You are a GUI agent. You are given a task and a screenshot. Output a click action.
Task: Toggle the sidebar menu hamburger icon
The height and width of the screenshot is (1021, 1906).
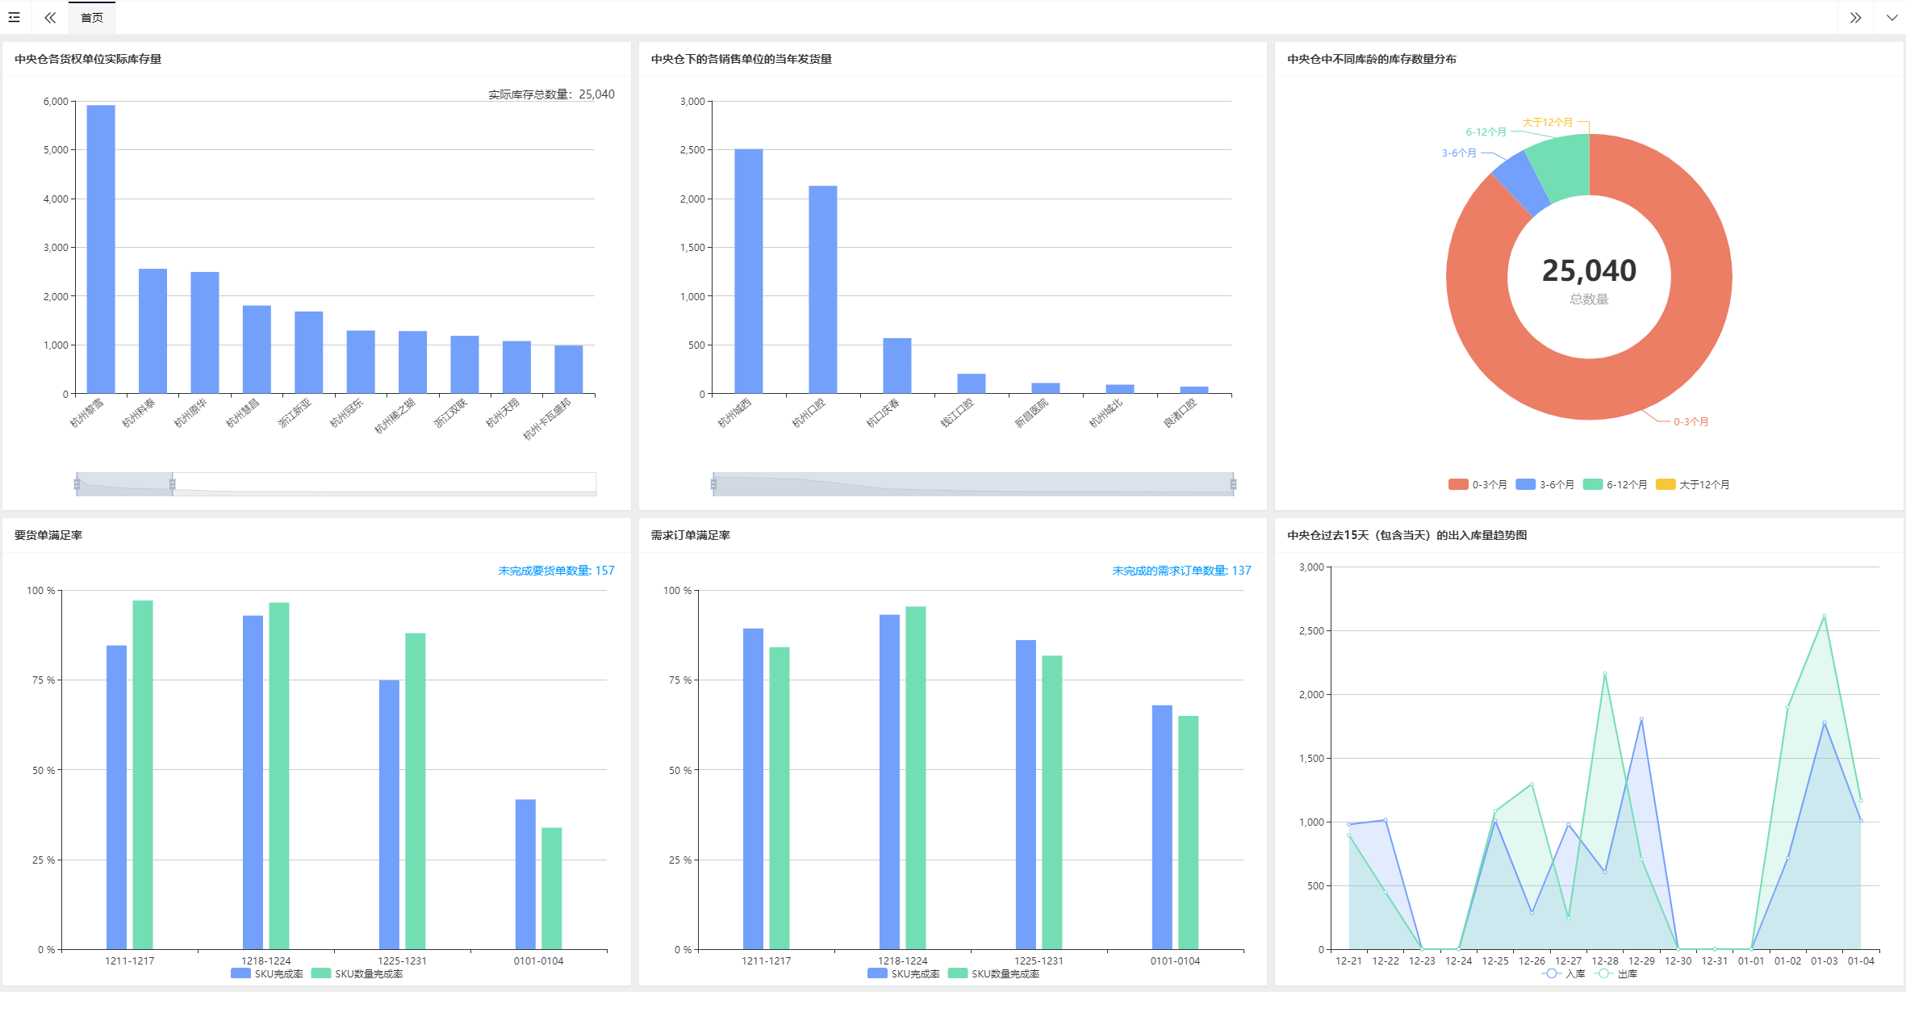[x=15, y=17]
